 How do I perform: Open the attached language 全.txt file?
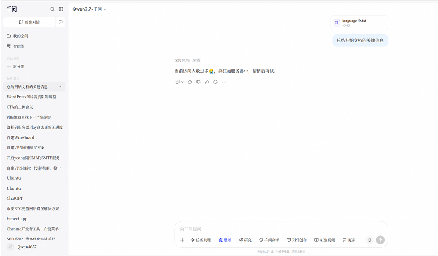click(x=359, y=23)
